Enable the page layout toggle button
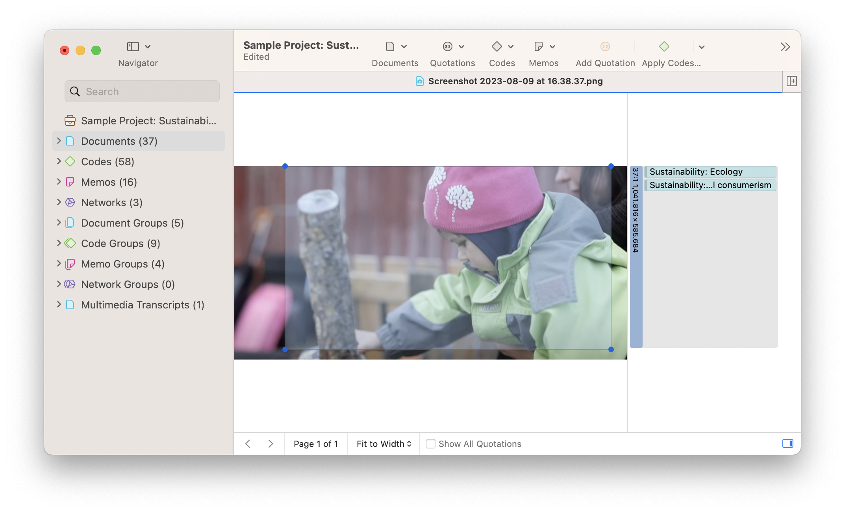Screen dimensions: 845x513 click(788, 443)
